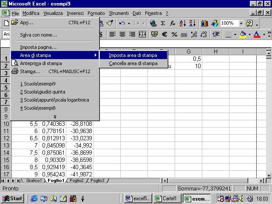
Task: Click the Insert Hyperlink globe icon
Action: point(153,23)
